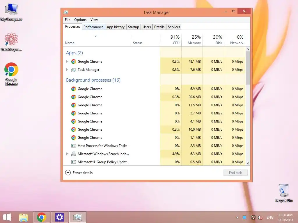The width and height of the screenshot is (298, 223).
Task: Expand Microsoft Windows Search Indexer row
Action: (67, 154)
